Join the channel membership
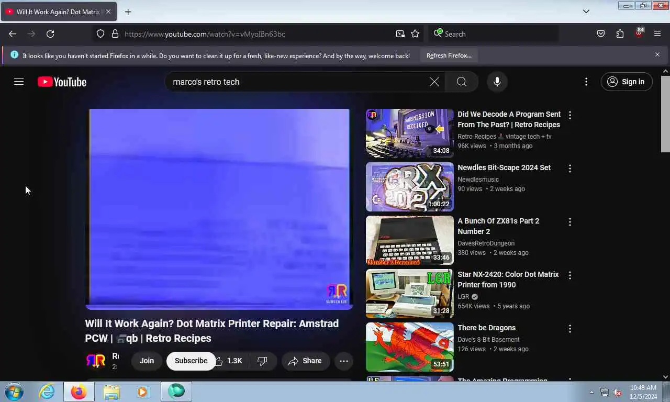Screen dimensions: 670x402 (x=147, y=361)
